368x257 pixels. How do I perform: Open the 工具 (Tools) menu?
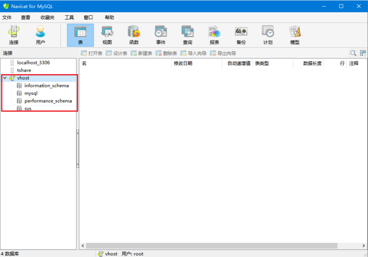click(x=69, y=18)
